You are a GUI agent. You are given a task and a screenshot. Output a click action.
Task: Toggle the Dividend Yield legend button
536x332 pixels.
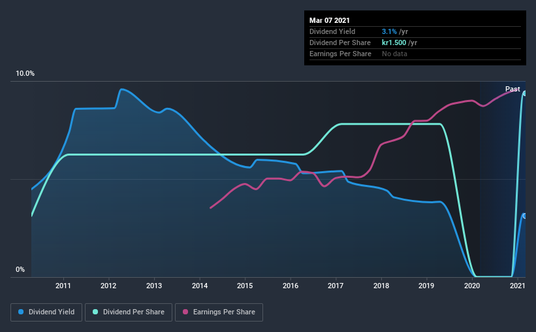[x=46, y=312]
